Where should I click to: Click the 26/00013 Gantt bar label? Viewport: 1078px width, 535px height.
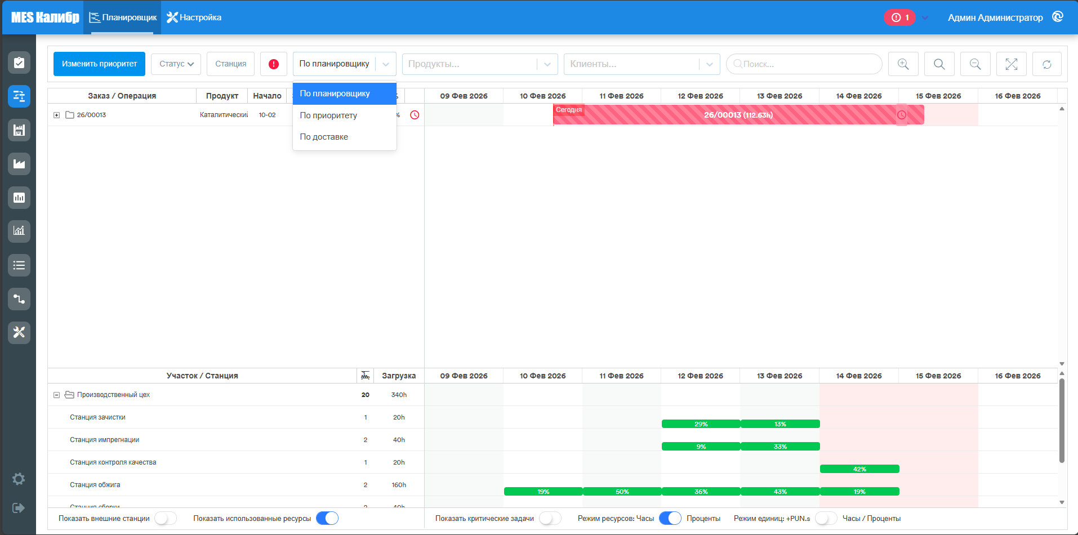738,115
